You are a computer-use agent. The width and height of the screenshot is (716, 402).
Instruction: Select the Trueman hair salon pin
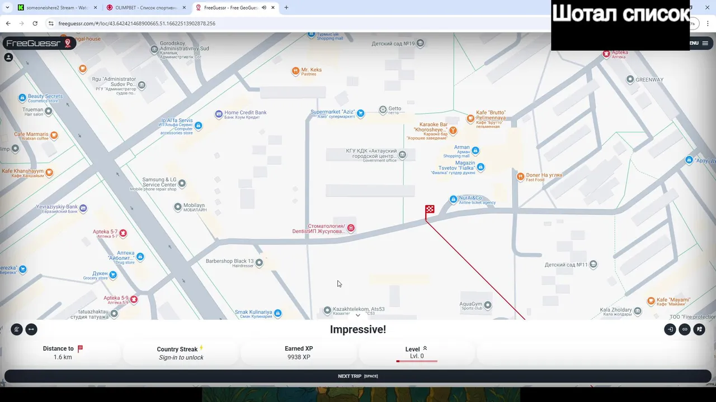(x=49, y=111)
